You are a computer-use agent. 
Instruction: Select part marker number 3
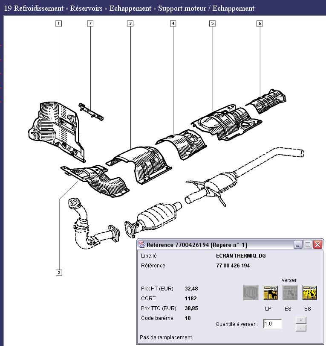point(130,23)
